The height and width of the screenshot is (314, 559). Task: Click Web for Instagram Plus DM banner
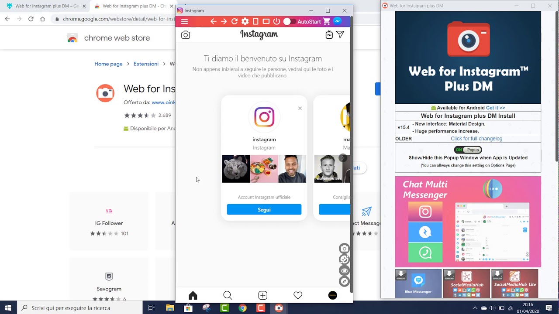click(468, 58)
